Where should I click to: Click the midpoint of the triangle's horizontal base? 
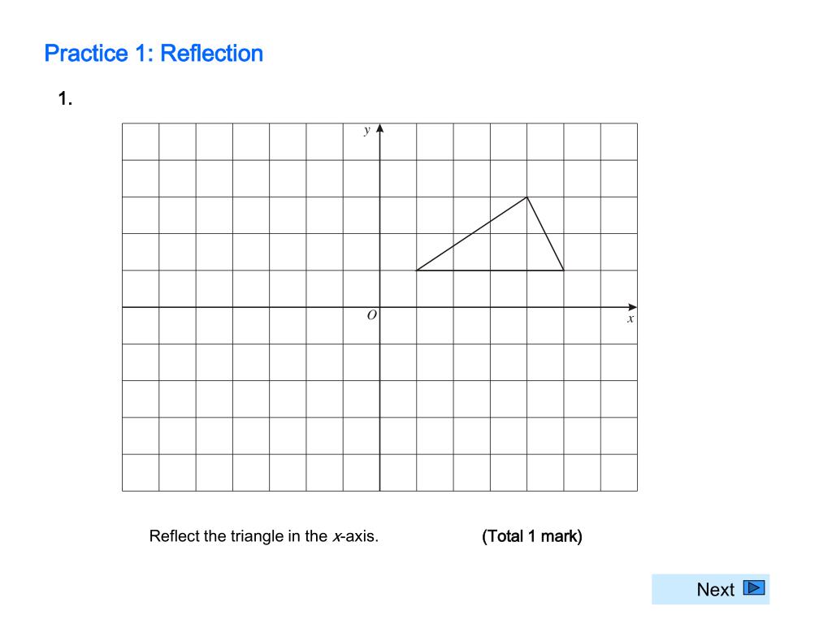(490, 270)
